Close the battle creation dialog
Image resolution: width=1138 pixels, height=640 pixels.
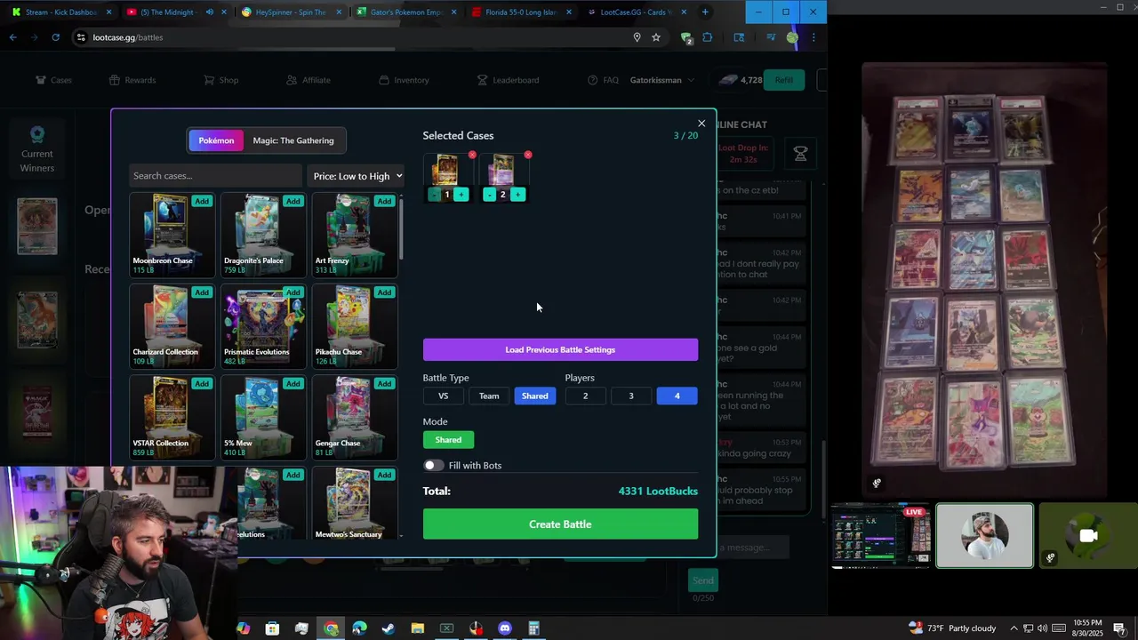(x=701, y=124)
